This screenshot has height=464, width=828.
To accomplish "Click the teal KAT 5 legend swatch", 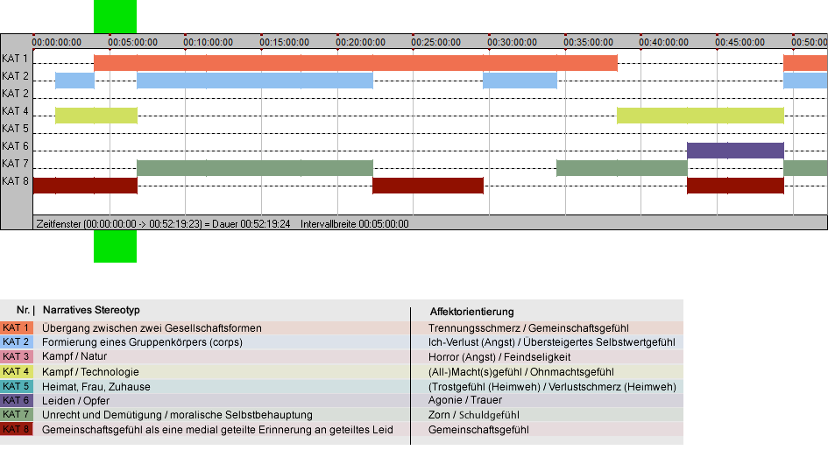I will [x=17, y=386].
